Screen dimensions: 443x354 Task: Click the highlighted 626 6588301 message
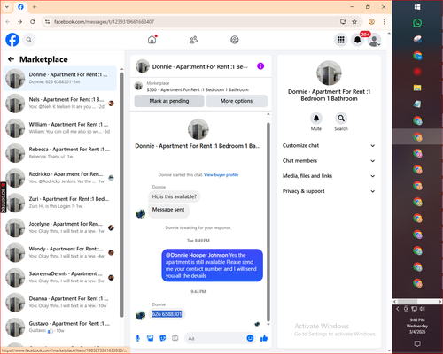pyautogui.click(x=167, y=314)
